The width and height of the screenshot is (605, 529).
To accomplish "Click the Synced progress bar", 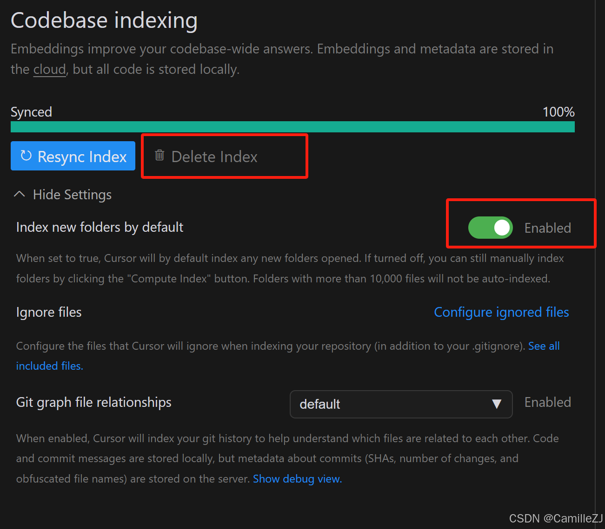I will (x=293, y=127).
